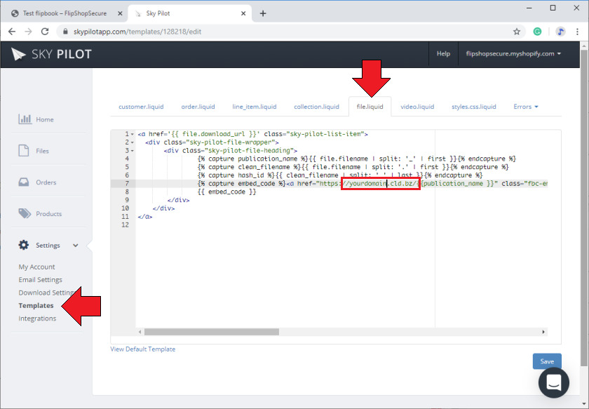The height and width of the screenshot is (409, 589).
Task: Click the Sky Pilot paper plane logo
Action: (x=18, y=54)
